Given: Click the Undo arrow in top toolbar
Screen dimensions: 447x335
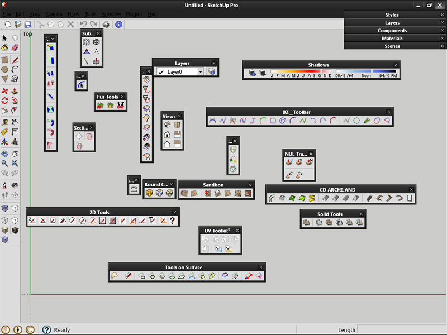Looking at the screenshot, I should [x=83, y=24].
